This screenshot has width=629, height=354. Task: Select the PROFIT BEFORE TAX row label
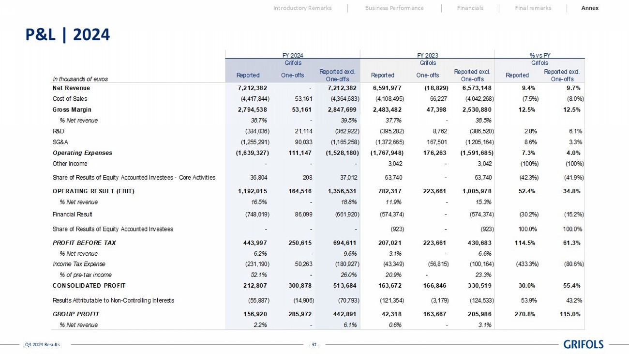coord(84,243)
